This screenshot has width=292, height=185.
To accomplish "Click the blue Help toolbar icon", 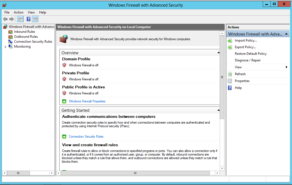I will (x=28, y=19).
